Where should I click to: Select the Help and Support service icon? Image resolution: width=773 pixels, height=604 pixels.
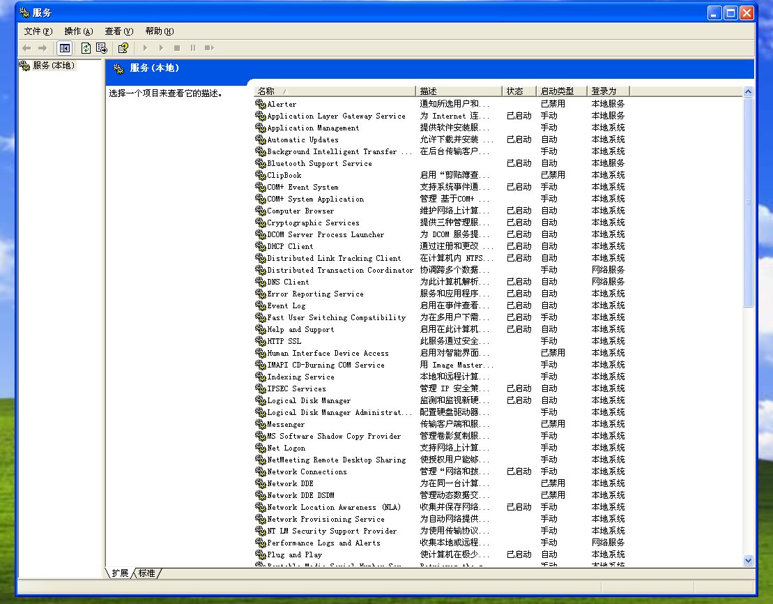pos(260,329)
